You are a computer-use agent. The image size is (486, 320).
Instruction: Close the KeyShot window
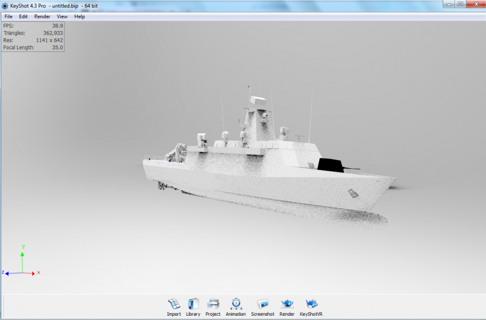tap(476, 4)
